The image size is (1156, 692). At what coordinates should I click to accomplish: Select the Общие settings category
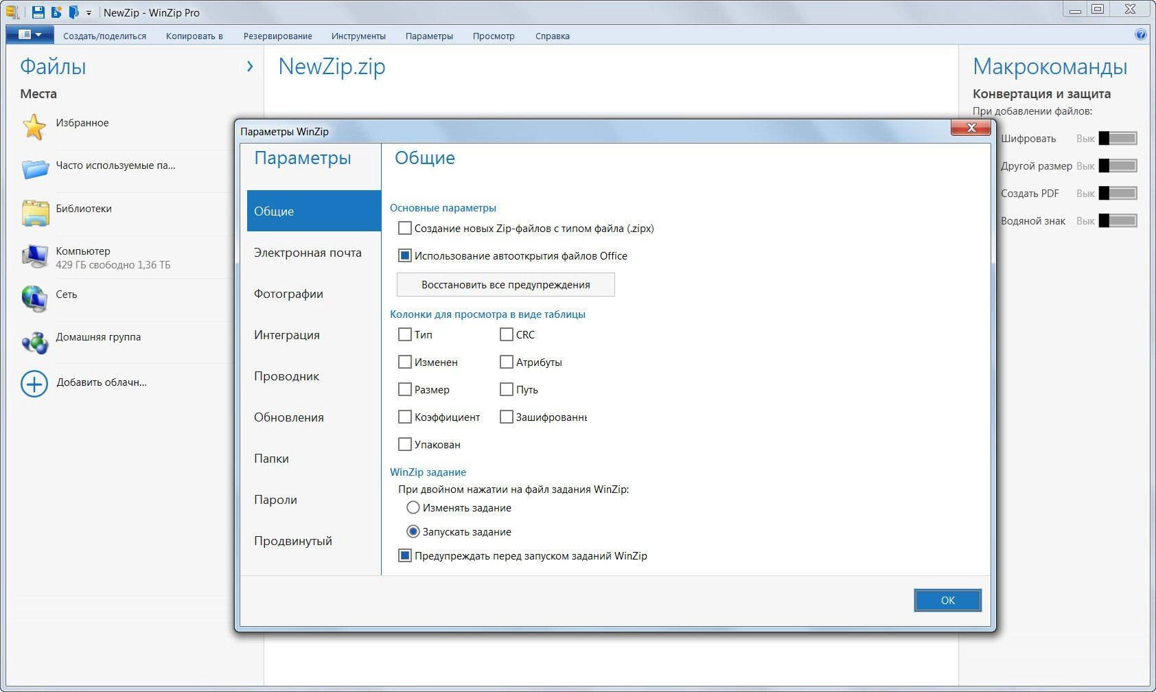tap(314, 211)
